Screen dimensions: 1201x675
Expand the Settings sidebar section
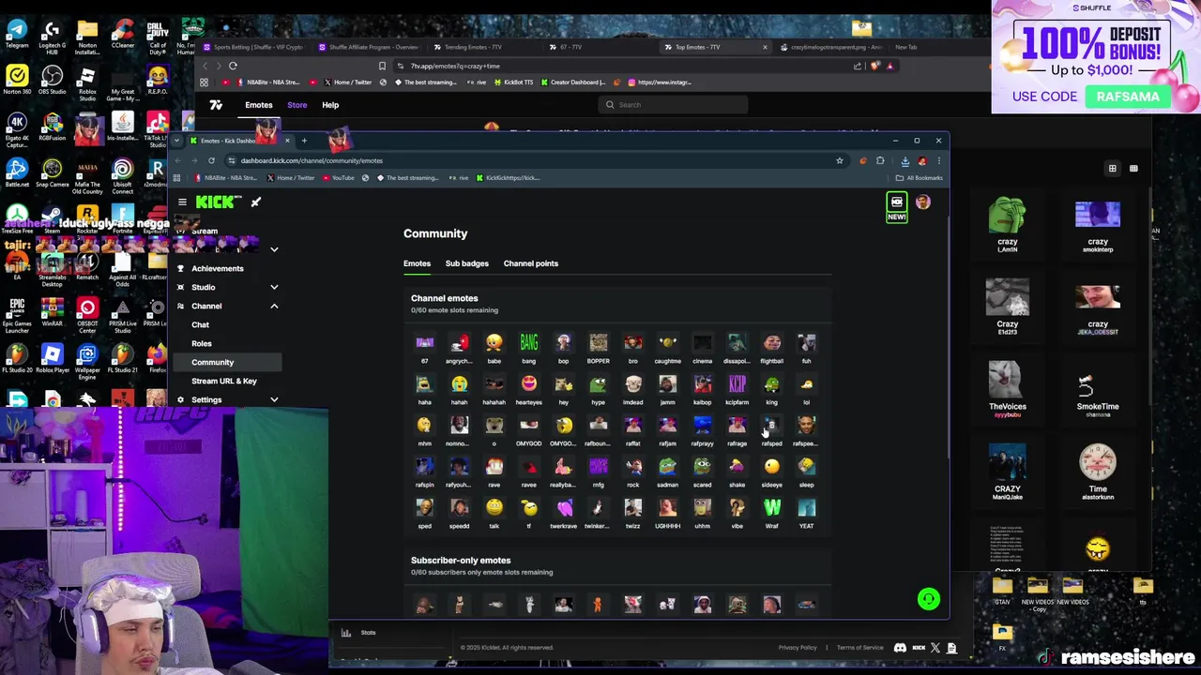pos(274,399)
